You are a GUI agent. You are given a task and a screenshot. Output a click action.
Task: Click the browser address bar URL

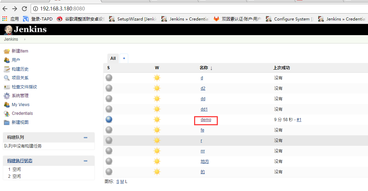pyautogui.click(x=62, y=9)
